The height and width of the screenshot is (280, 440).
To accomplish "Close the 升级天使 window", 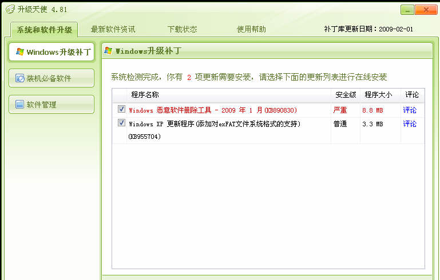I will pos(426,10).
